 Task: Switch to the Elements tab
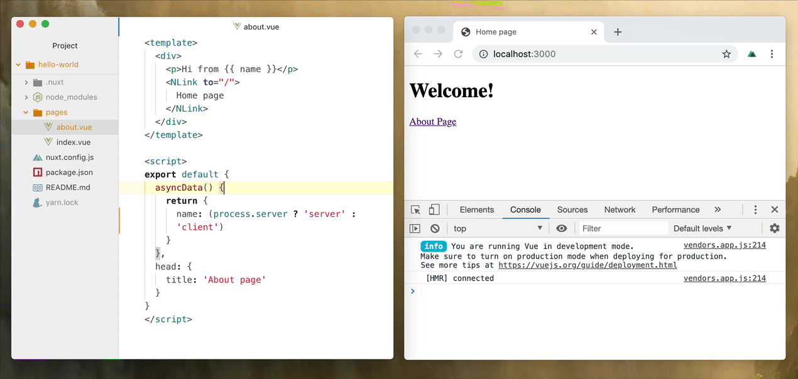click(476, 210)
